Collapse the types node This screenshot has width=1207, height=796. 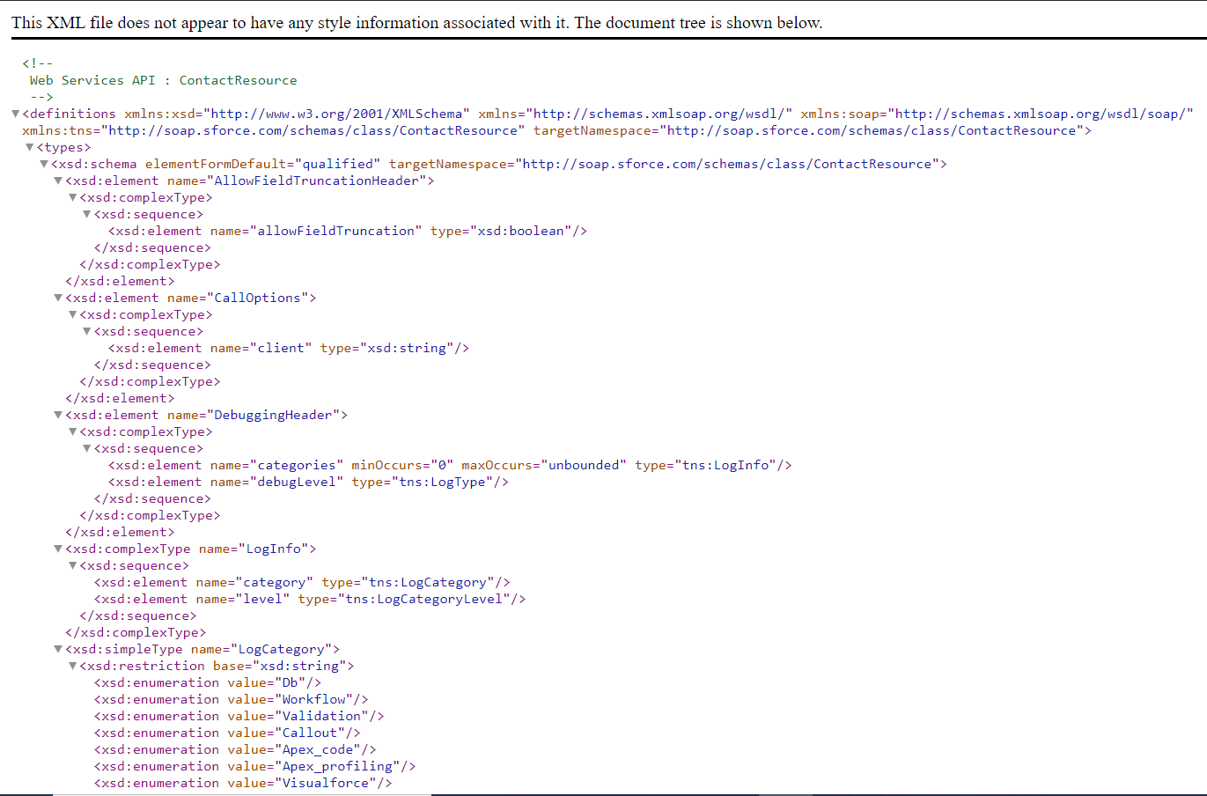29,146
